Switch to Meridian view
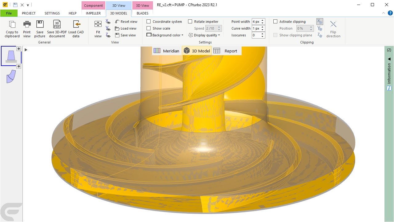Screen dimensions: 394x222 (166, 51)
